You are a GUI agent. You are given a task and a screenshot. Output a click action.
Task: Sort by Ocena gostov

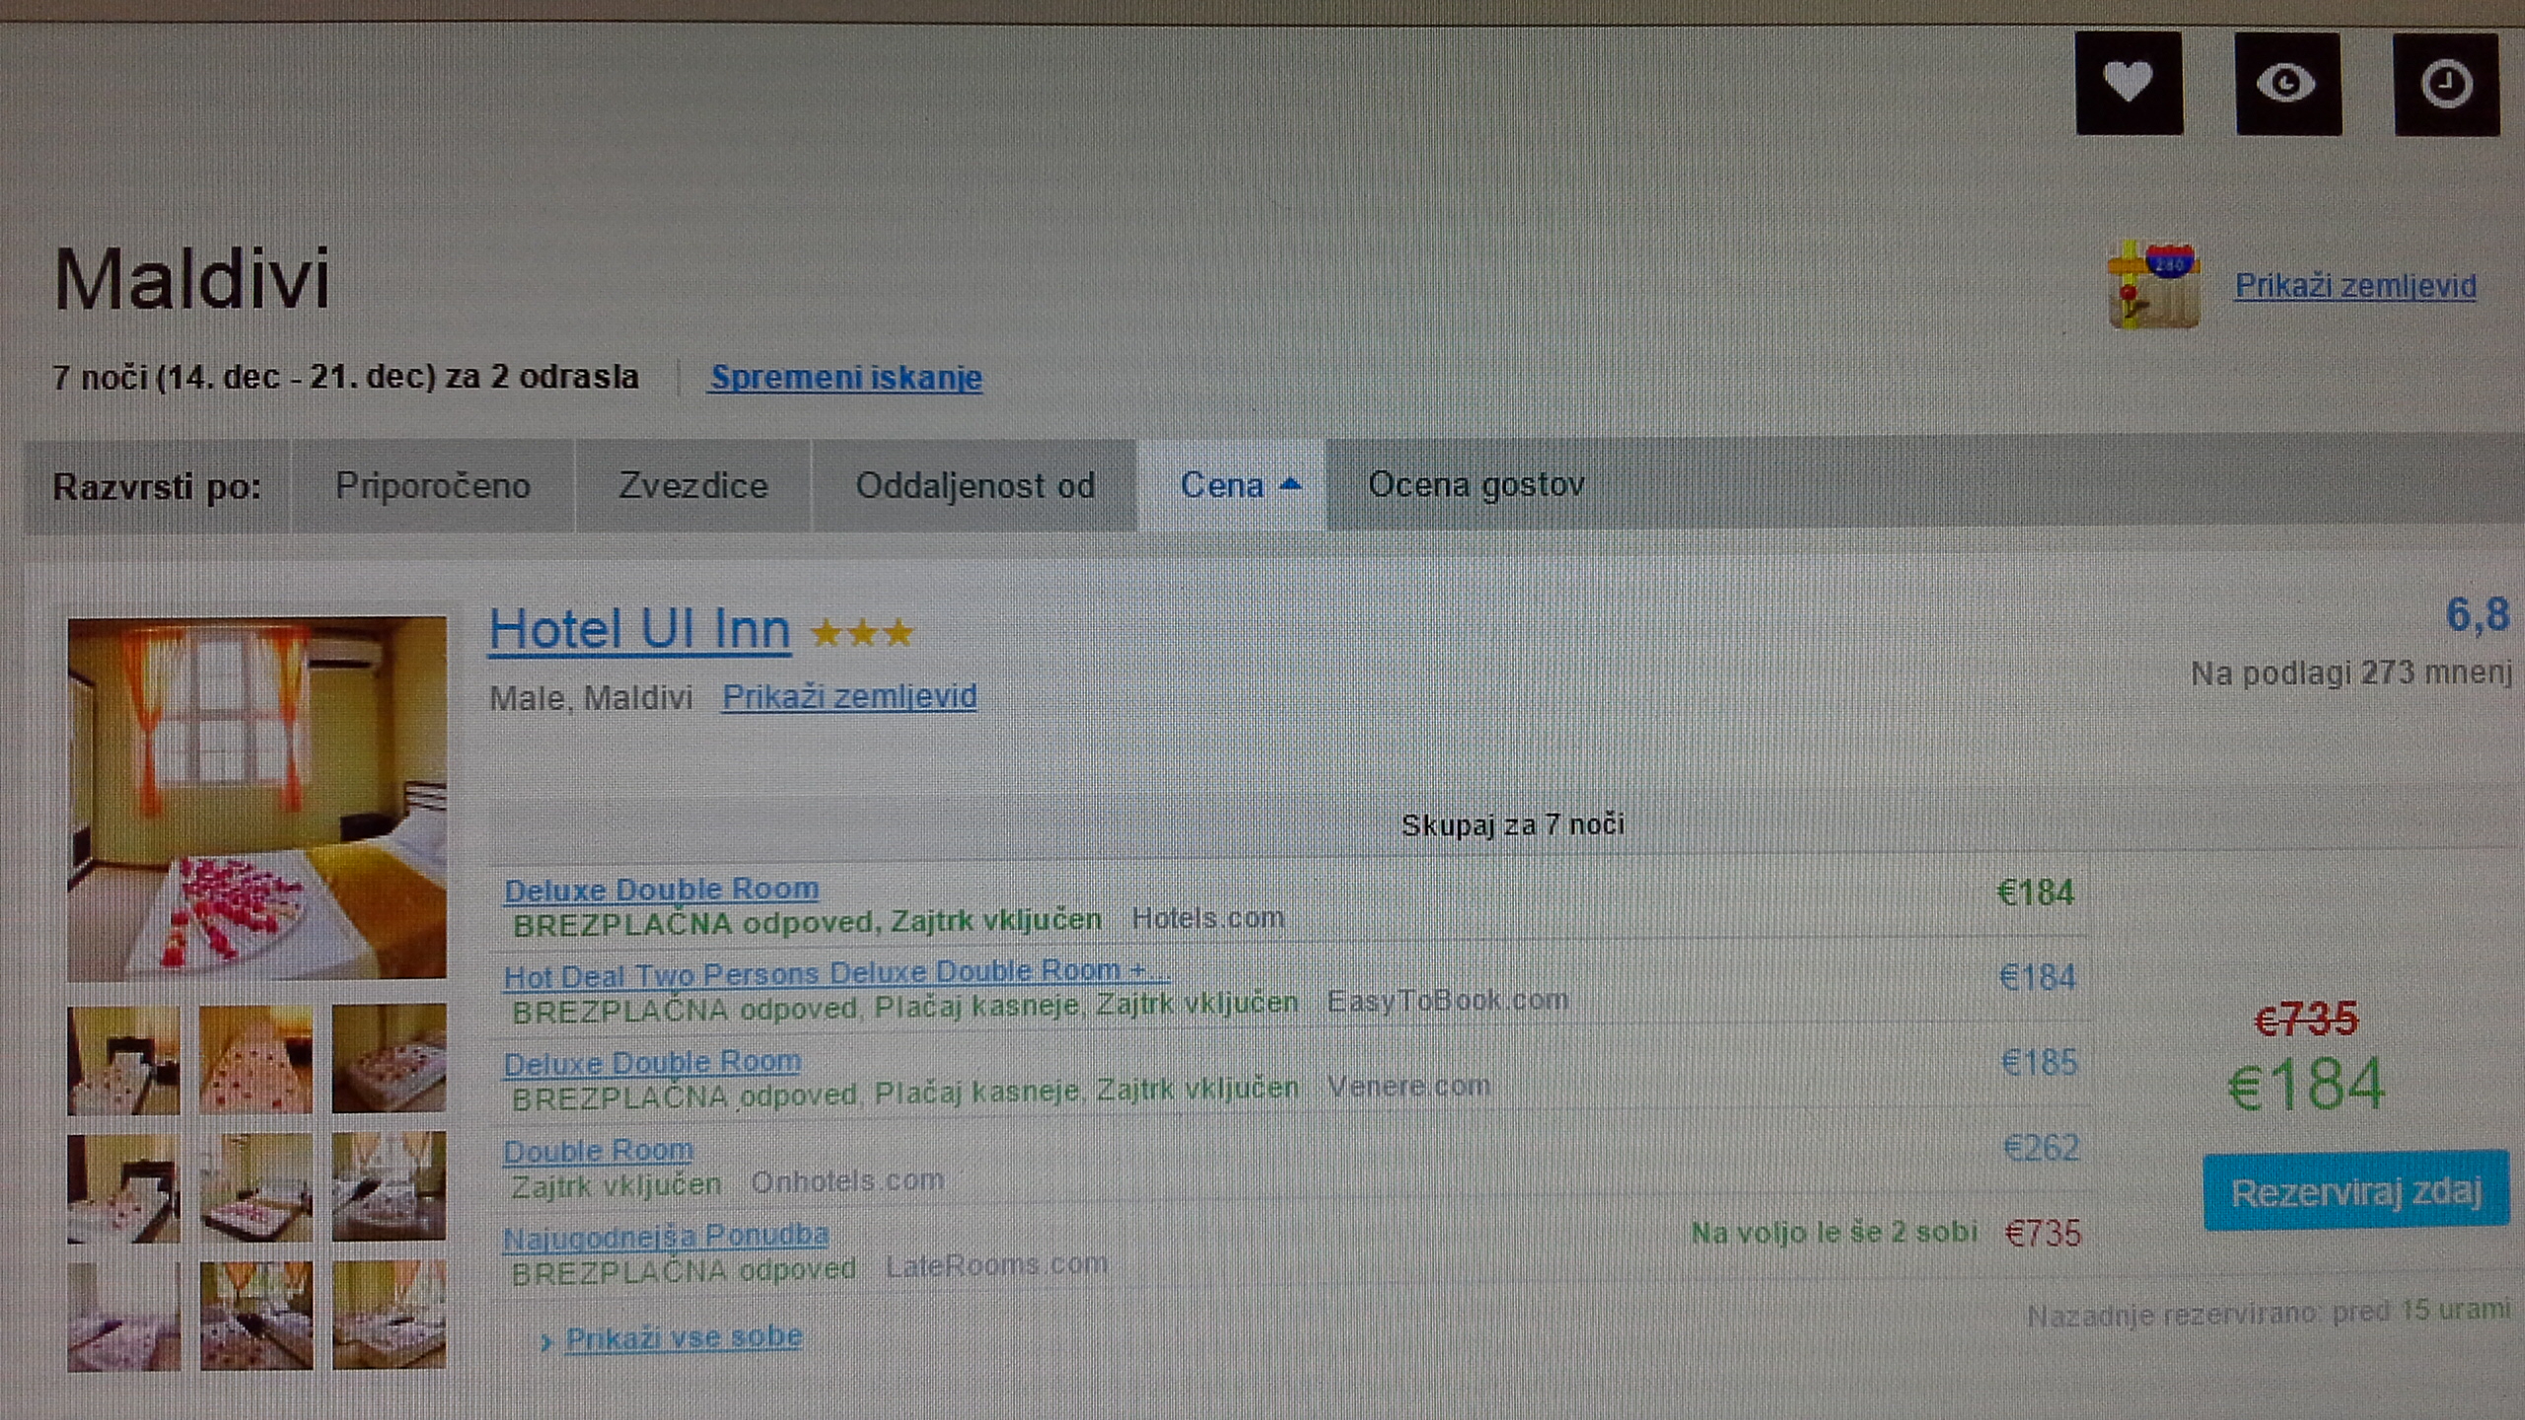(x=1476, y=485)
